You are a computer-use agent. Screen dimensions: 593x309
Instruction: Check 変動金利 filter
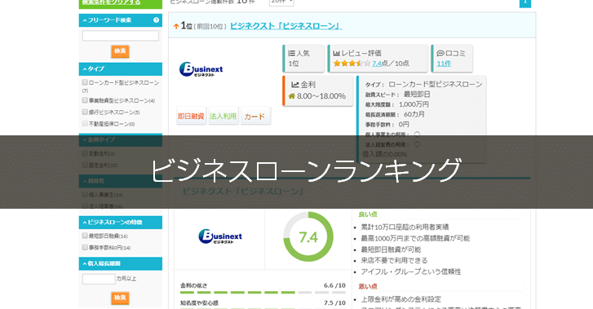click(x=85, y=153)
